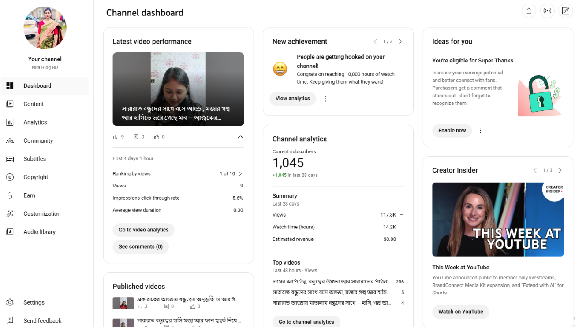Open Analytics from the left sidebar
This screenshot has width=575, height=327.
[x=35, y=122]
